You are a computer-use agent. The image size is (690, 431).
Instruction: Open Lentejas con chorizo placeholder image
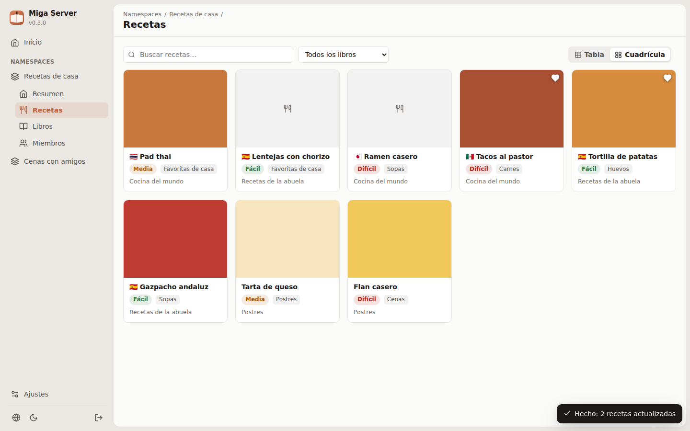(287, 109)
